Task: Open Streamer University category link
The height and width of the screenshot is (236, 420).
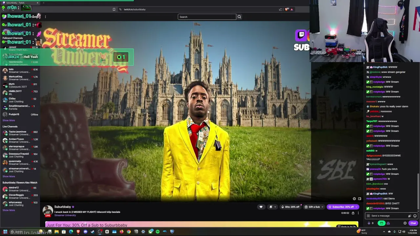Action: click(65, 215)
